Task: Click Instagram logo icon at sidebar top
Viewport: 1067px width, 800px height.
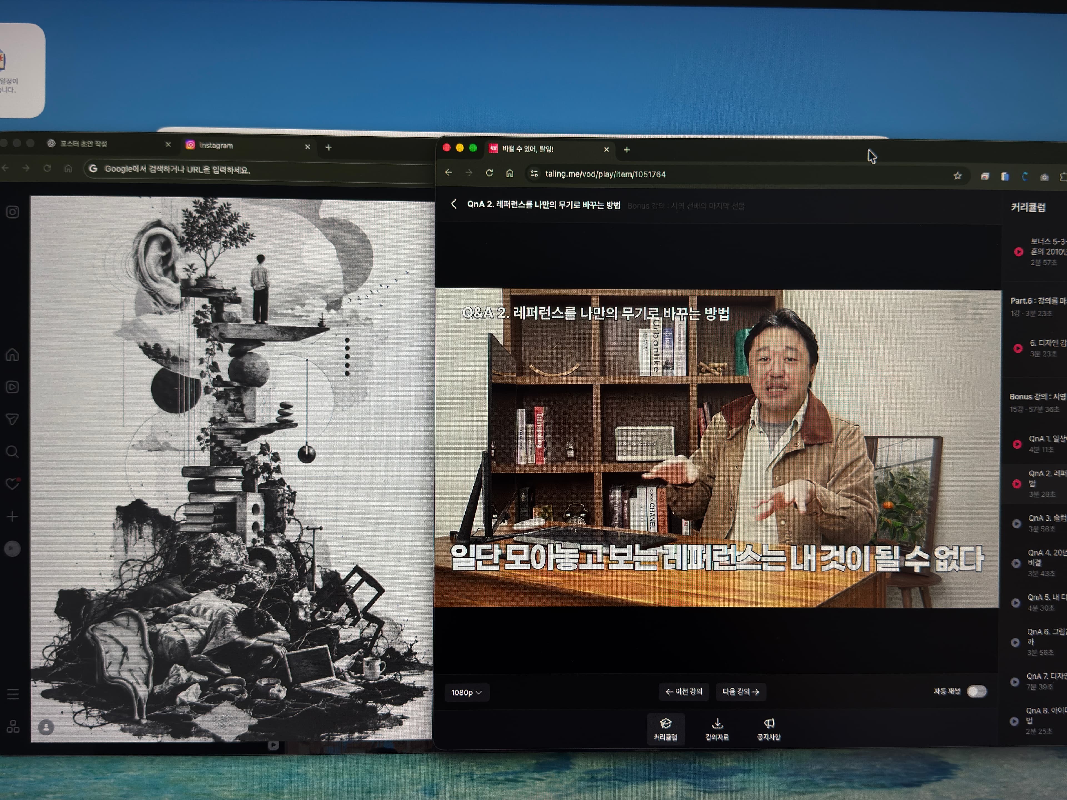Action: pyautogui.click(x=13, y=212)
